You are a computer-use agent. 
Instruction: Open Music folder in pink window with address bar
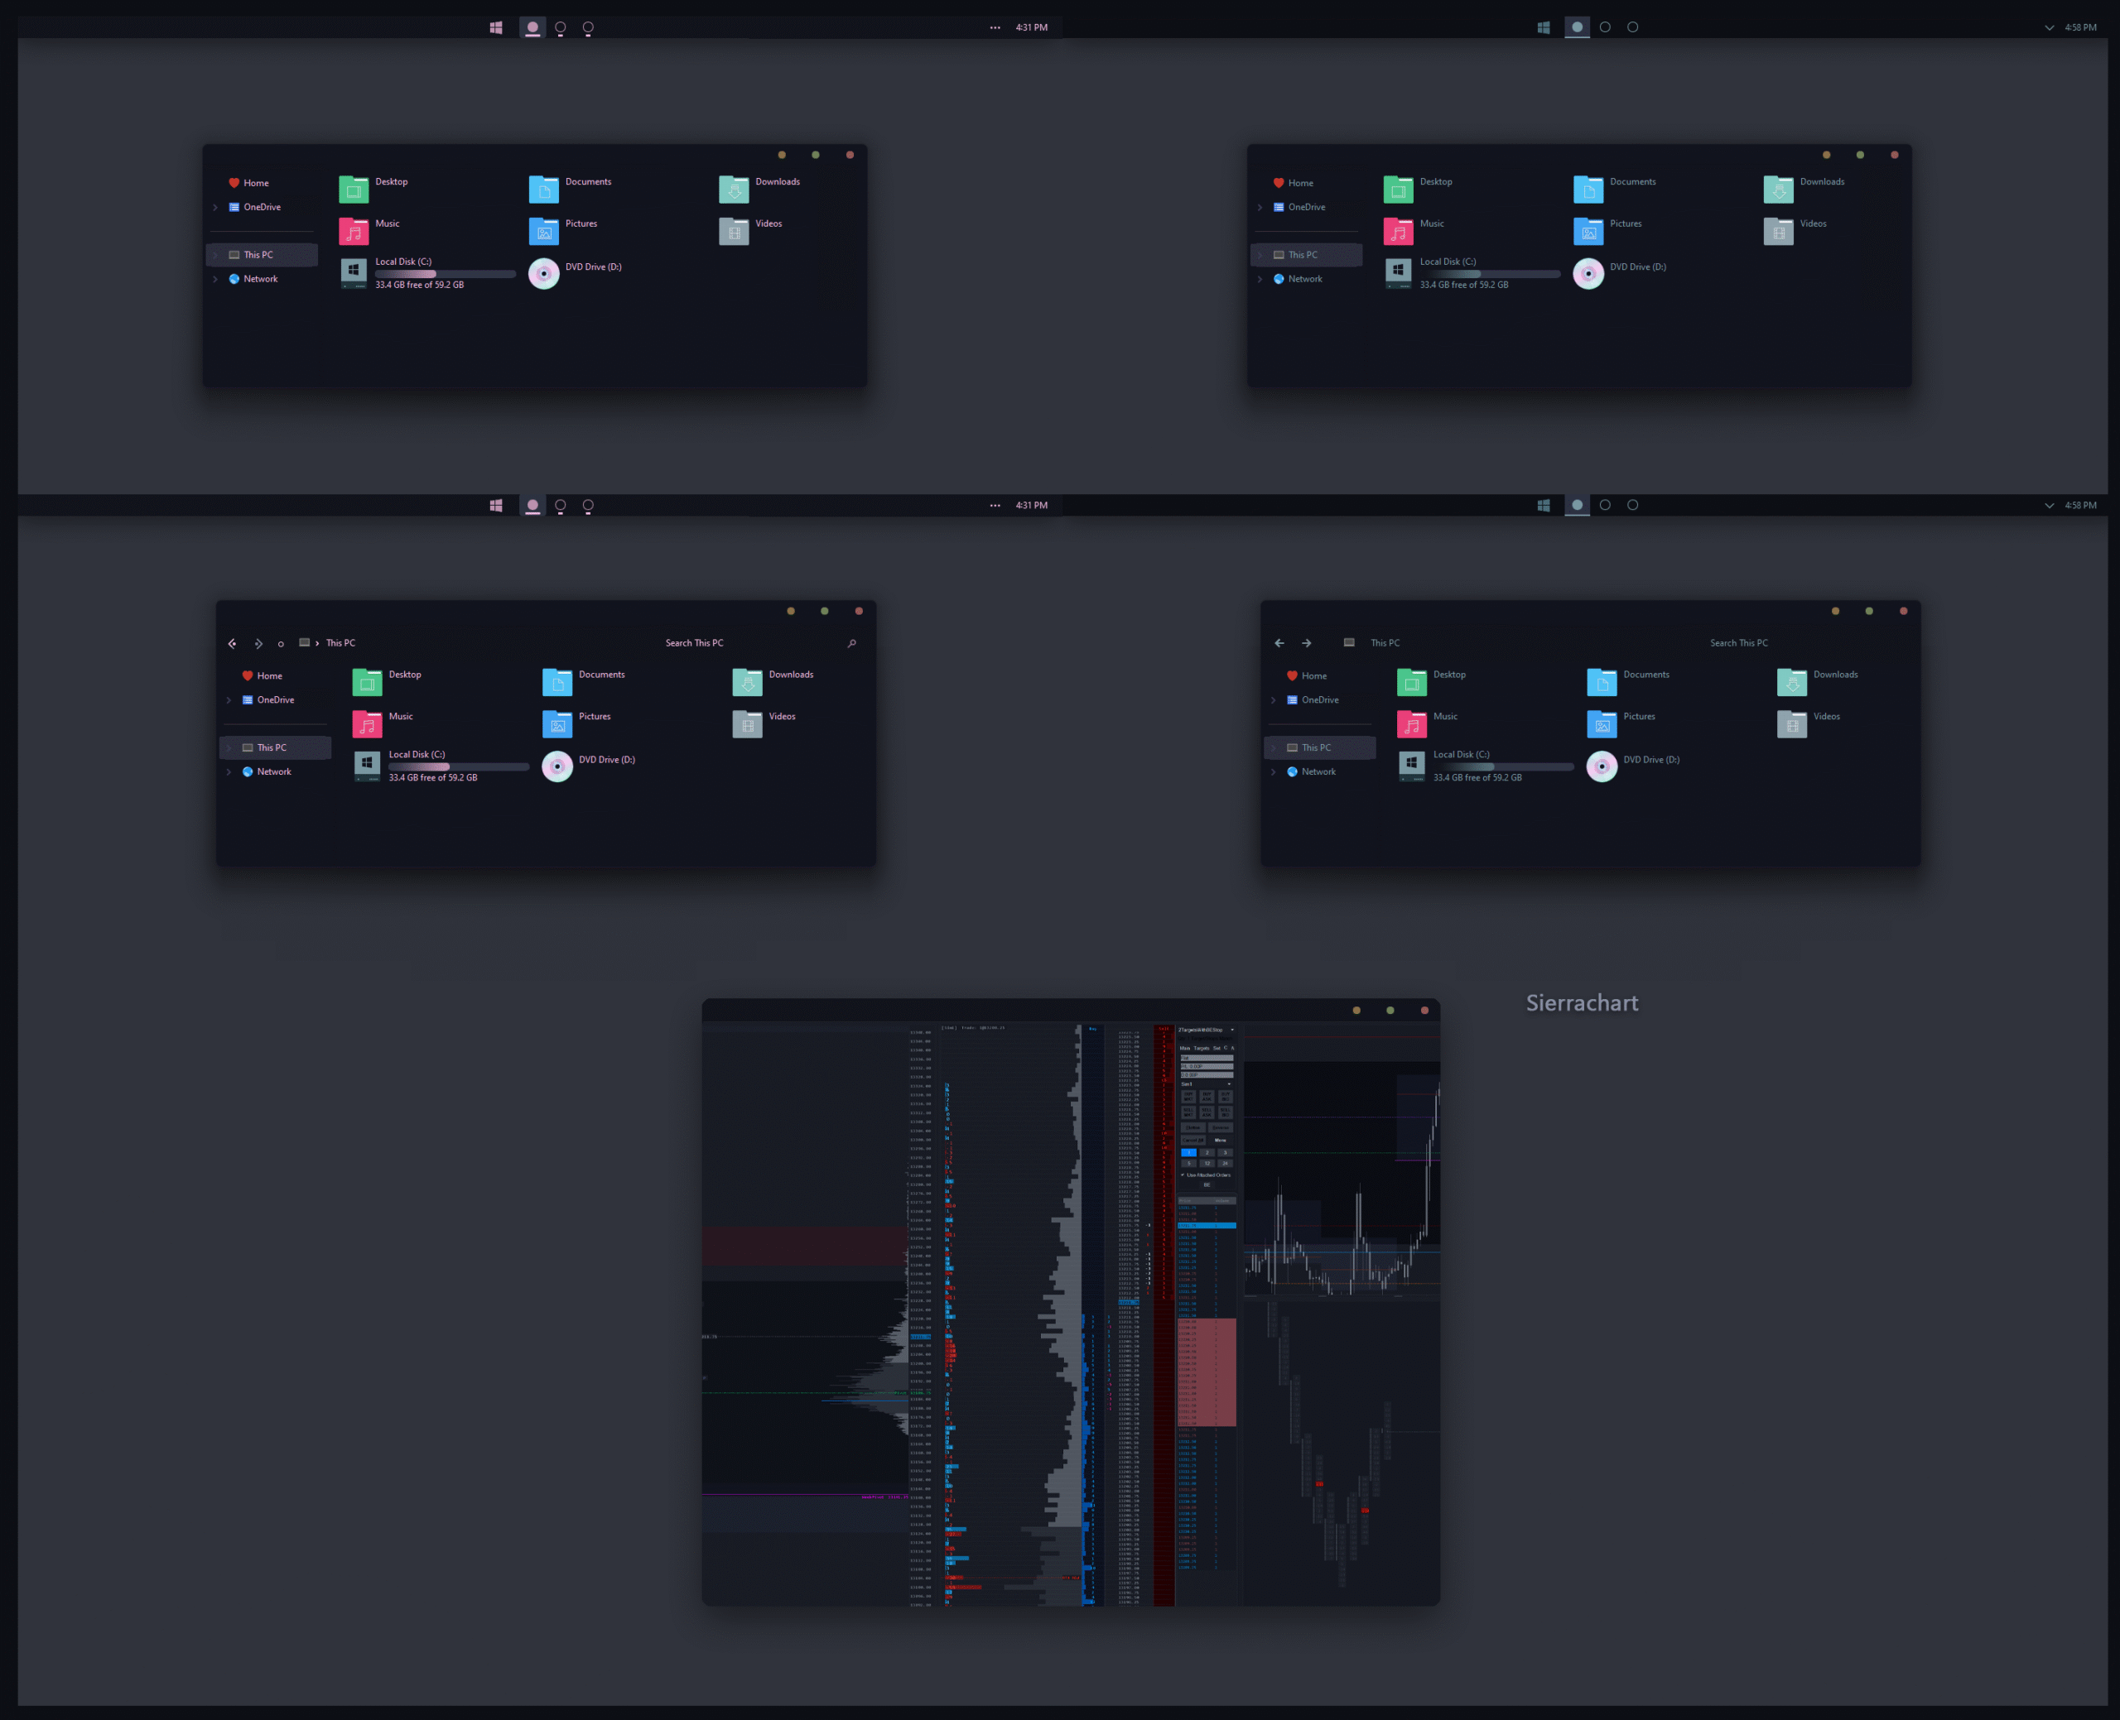(x=368, y=723)
